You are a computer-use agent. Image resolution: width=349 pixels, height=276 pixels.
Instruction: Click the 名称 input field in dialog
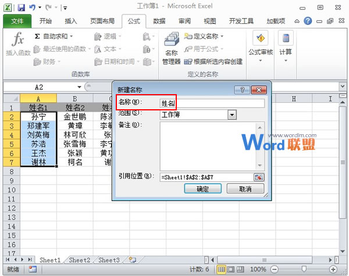(212, 103)
